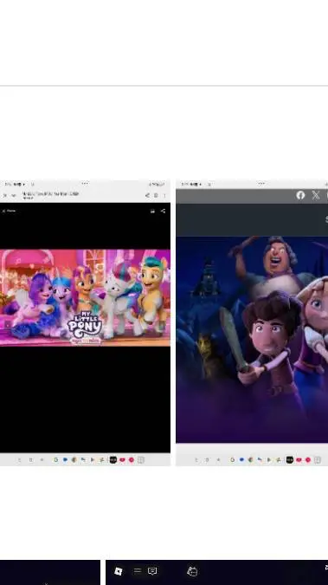Open the chat bubble icon in bottom bar
Image resolution: width=328 pixels, height=585 pixels.
152,571
